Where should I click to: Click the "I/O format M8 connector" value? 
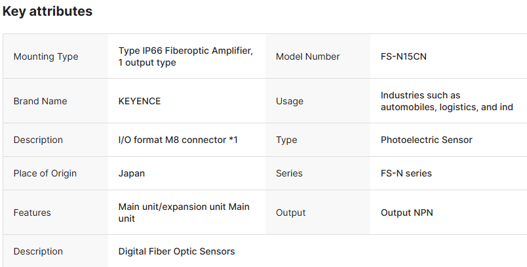click(x=178, y=140)
